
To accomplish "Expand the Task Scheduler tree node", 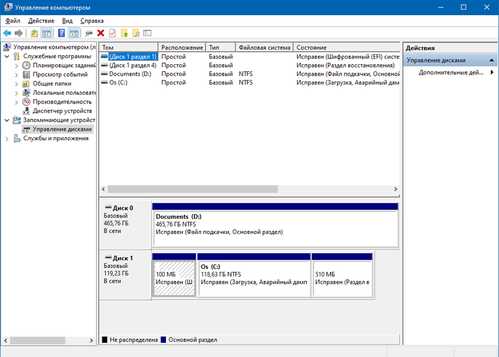I will coord(17,66).
